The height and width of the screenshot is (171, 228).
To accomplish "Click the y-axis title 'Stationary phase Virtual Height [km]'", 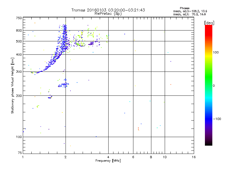I will tap(12, 85).
